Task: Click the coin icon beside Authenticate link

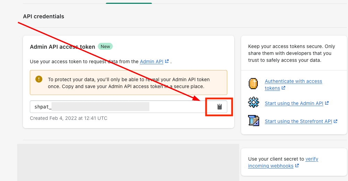Action: coord(254,84)
